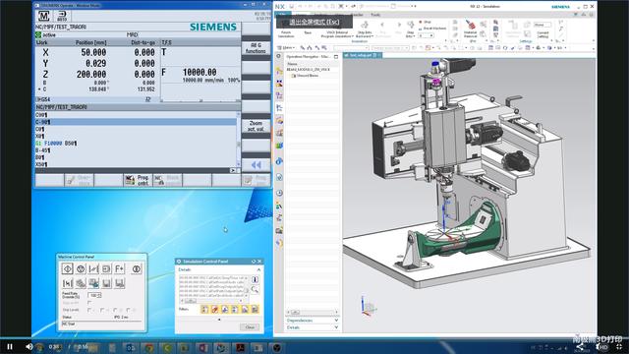Toggle the fourth Skip Levels checkbox
Screen dimensions: 629x354
point(129,310)
